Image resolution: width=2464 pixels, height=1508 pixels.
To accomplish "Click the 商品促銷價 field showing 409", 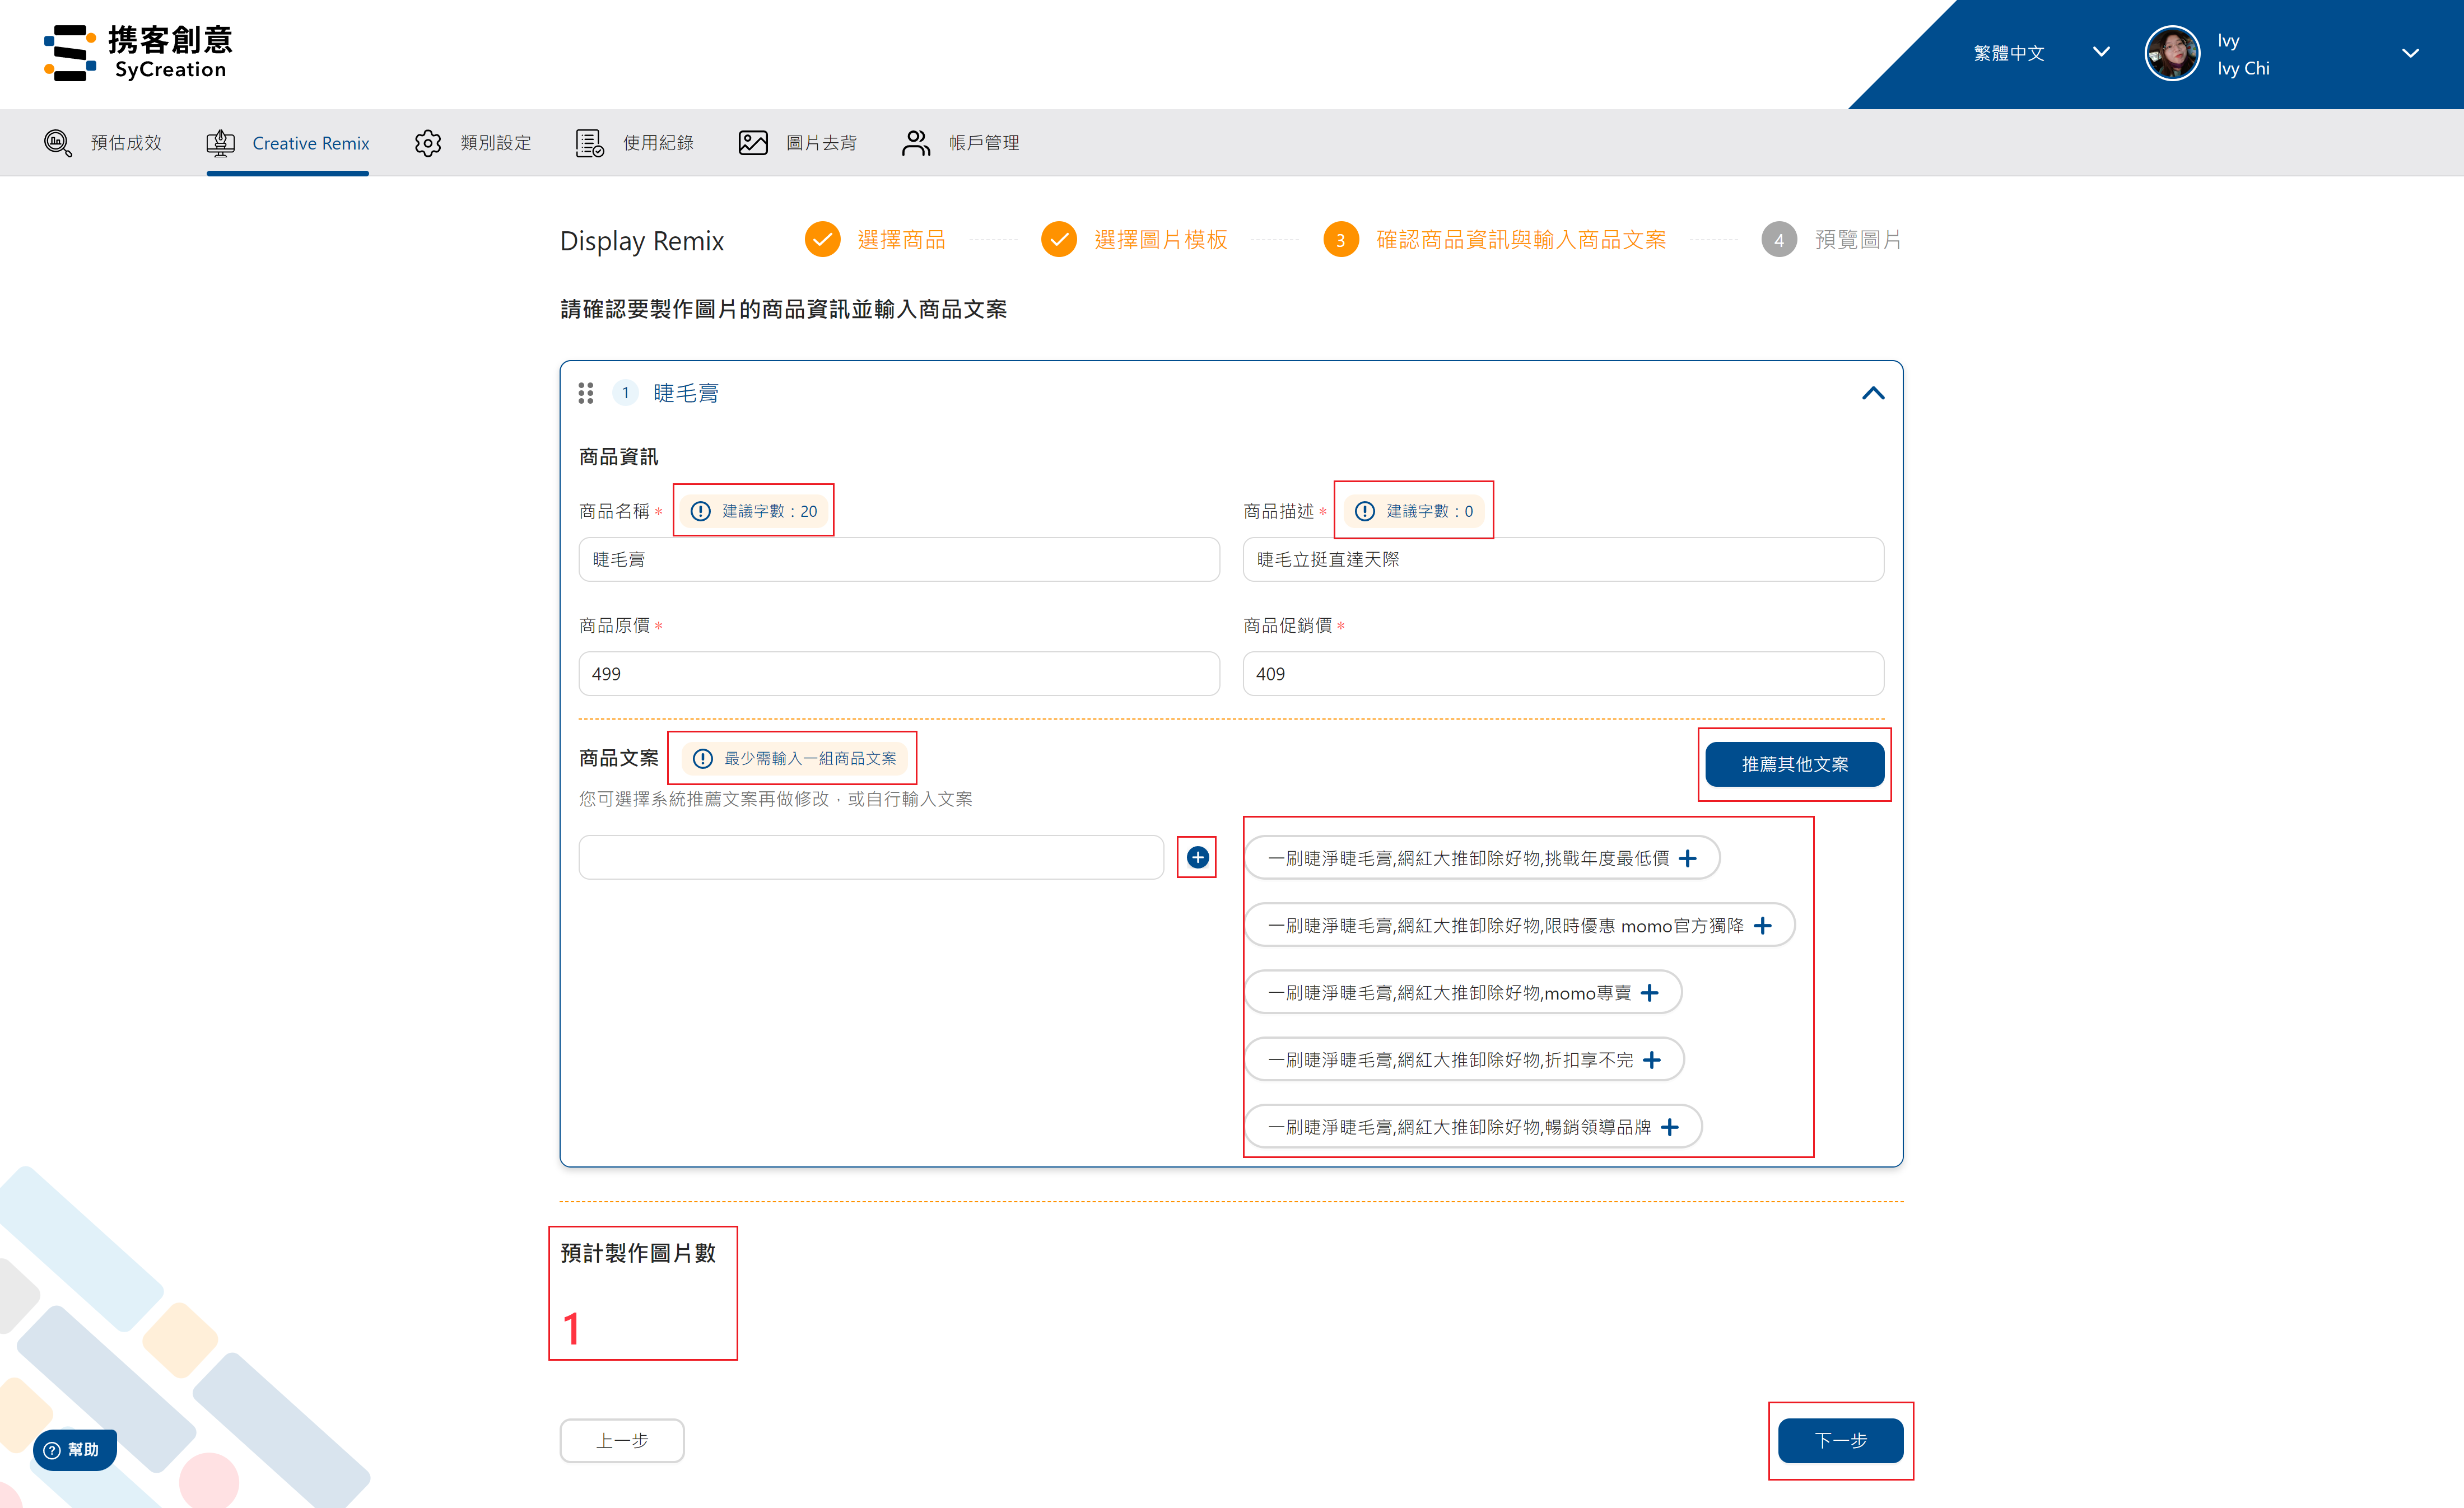I will tap(1562, 673).
